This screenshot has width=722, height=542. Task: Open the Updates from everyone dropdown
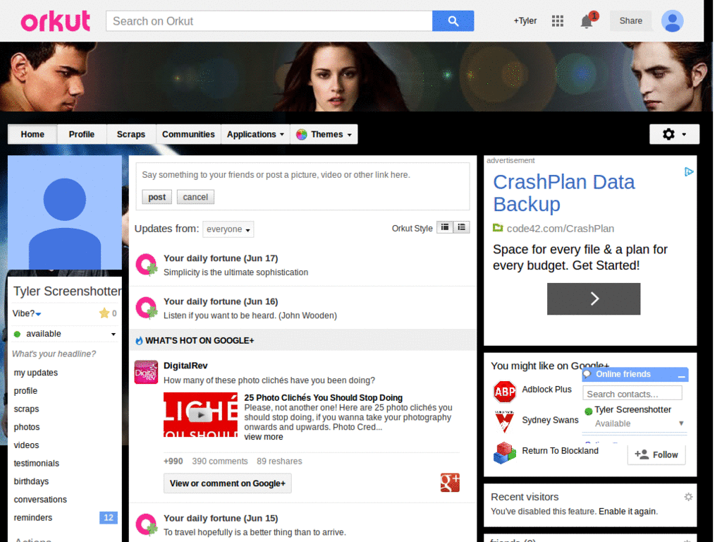coord(228,229)
